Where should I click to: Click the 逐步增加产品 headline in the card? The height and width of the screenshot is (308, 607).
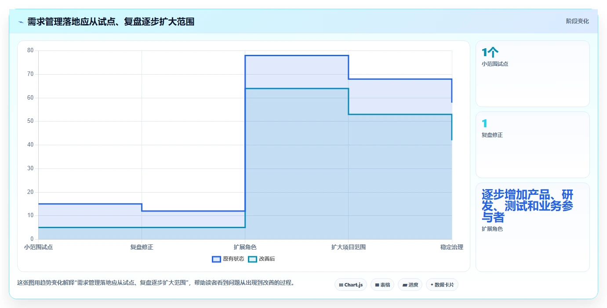click(x=527, y=206)
